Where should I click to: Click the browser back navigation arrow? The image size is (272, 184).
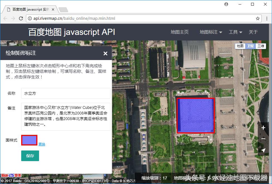tap(5, 18)
